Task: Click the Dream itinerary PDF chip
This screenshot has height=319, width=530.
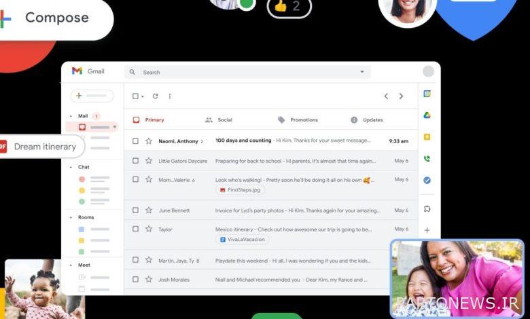Action: (41, 147)
